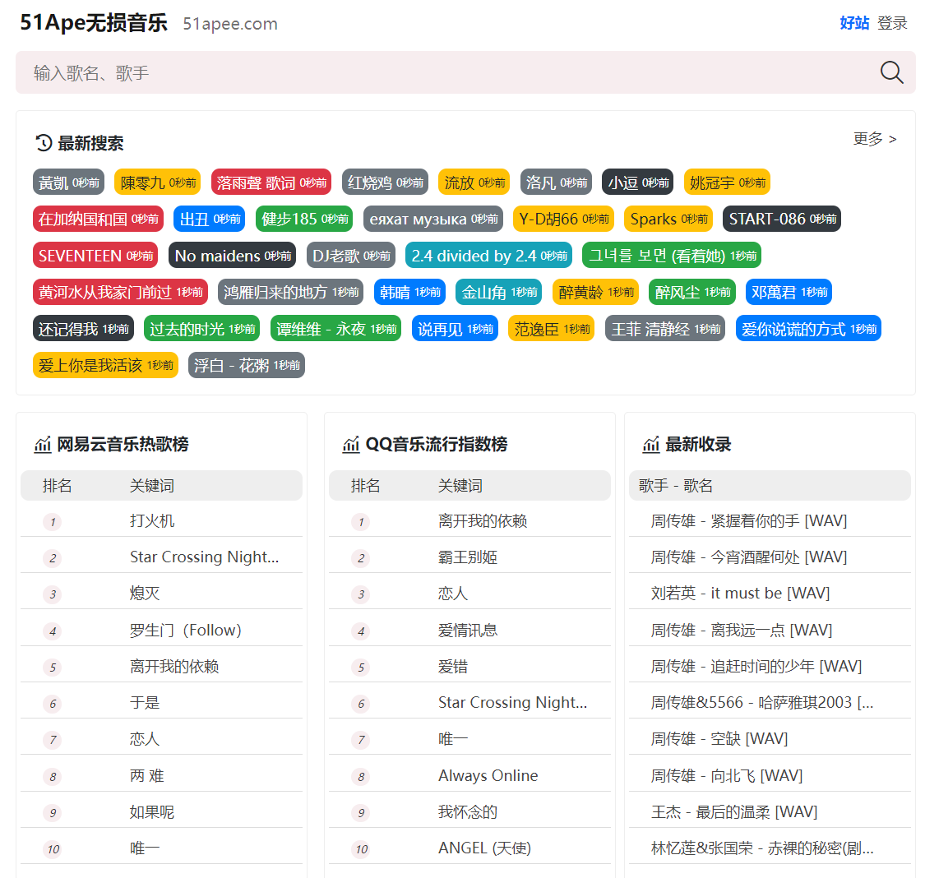Click the blue 邓萬君 search tag
This screenshot has height=878, width=925.
tap(789, 292)
